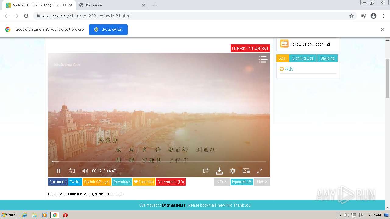Click the video player download icon

click(x=219, y=171)
